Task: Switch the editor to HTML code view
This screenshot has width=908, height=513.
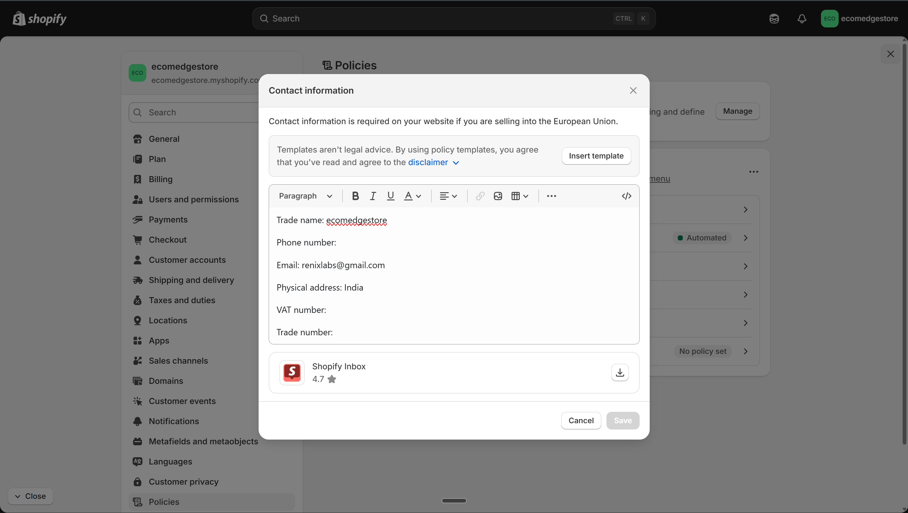Action: [x=626, y=196]
